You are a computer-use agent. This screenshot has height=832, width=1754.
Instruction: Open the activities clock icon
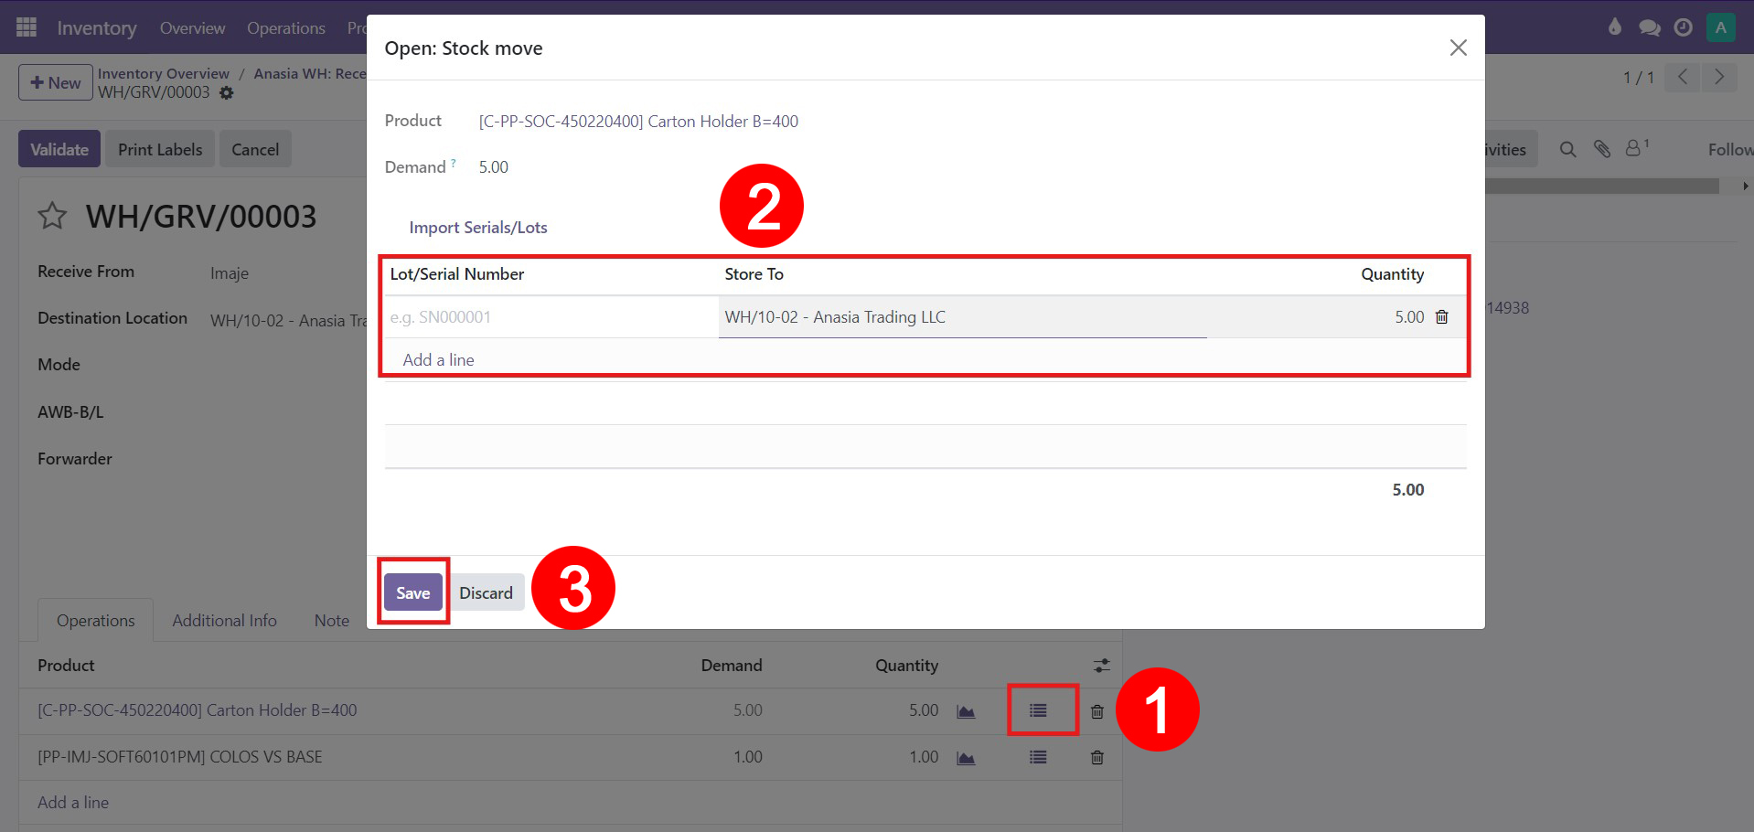pyautogui.click(x=1683, y=27)
